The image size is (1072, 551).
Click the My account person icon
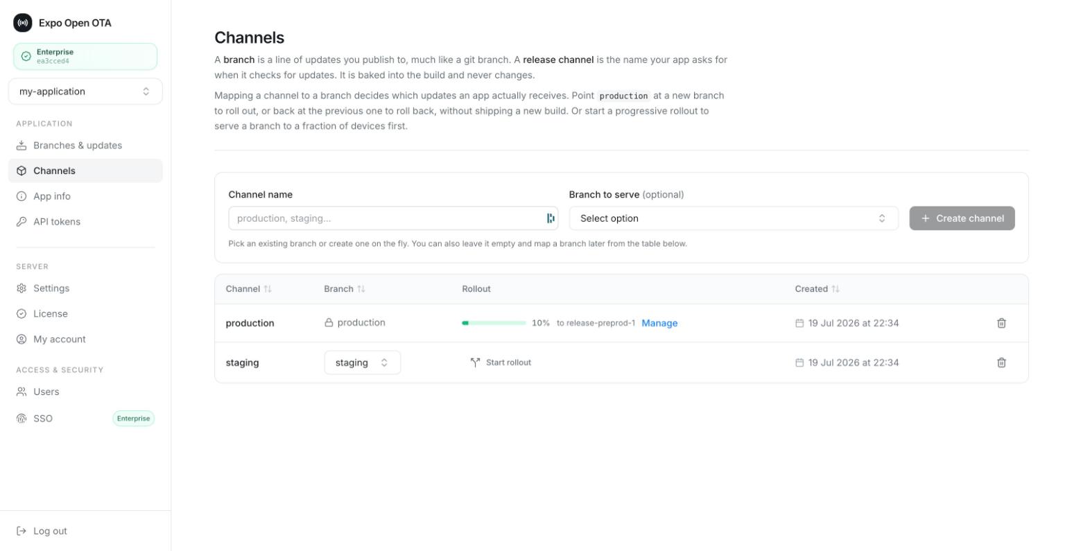tap(21, 340)
